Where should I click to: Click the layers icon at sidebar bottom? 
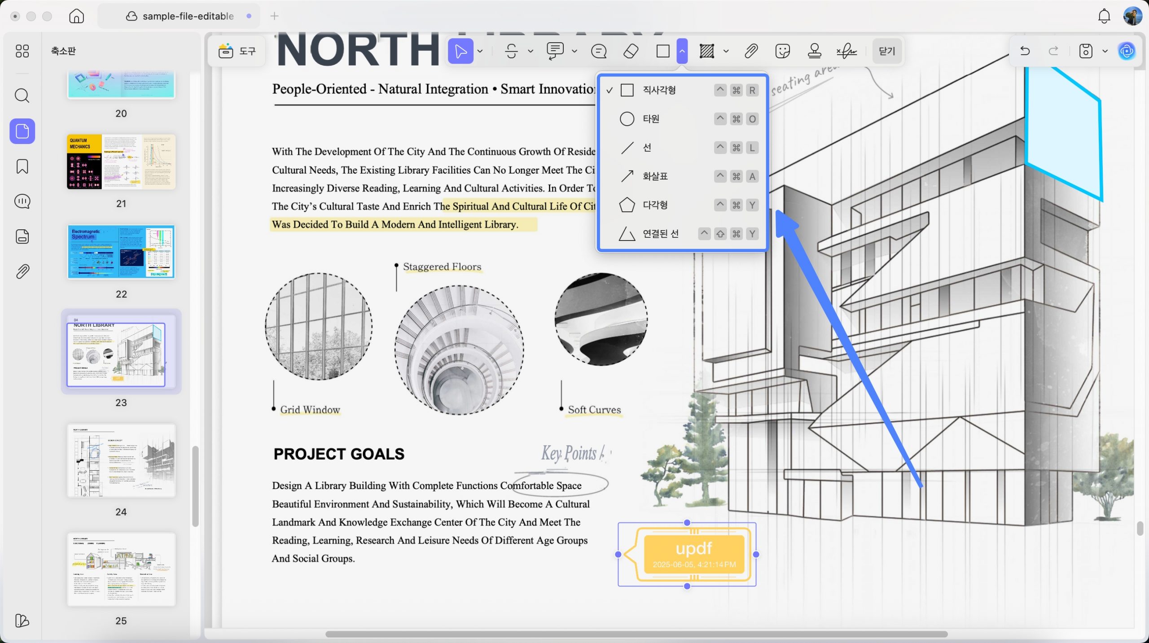(x=22, y=621)
